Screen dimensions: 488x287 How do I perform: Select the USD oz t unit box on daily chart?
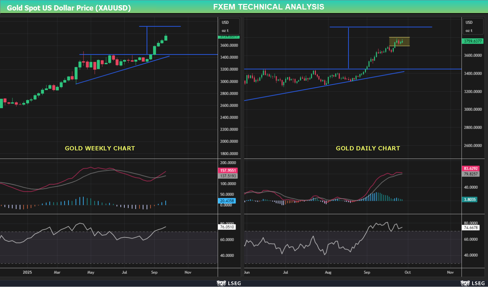(473, 27)
